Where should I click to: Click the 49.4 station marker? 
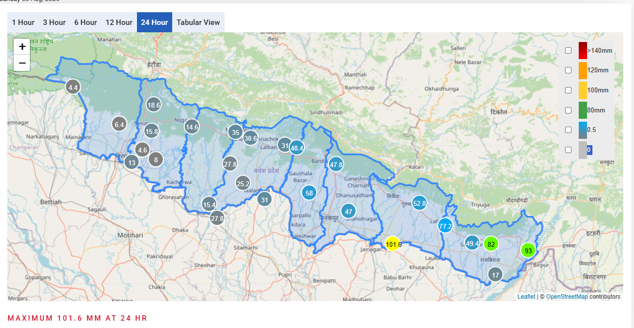(x=472, y=242)
